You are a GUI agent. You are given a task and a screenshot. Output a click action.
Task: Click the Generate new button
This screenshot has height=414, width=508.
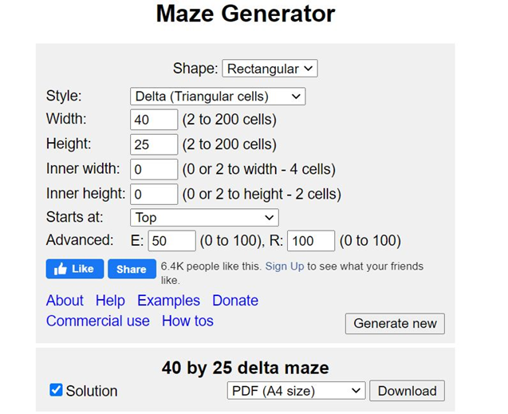395,323
